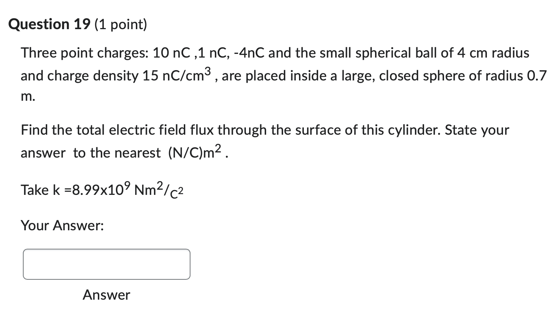Image resolution: width=557 pixels, height=310 pixels.
Task: Click inside the answer input box
Action: click(x=106, y=264)
